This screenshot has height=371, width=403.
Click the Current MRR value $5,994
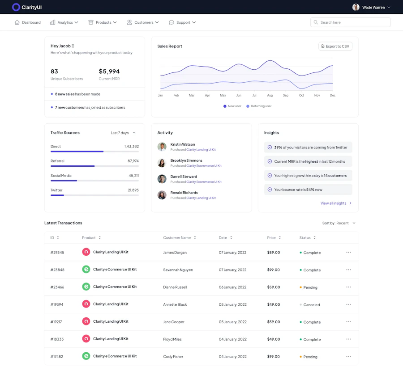click(109, 72)
